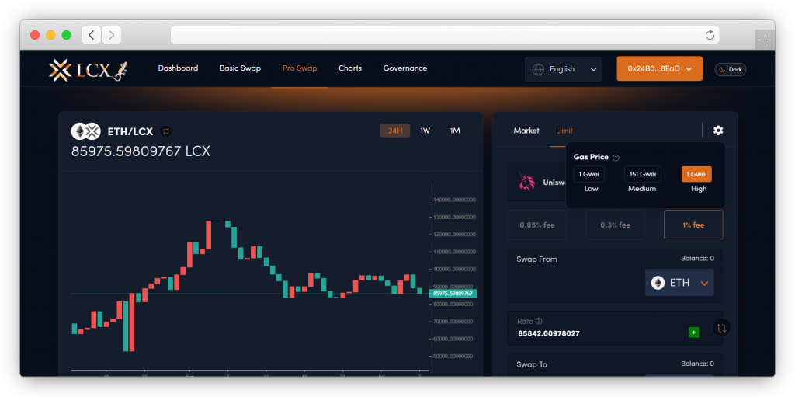Go back in the browser
This screenshot has height=397, width=795.
click(91, 35)
